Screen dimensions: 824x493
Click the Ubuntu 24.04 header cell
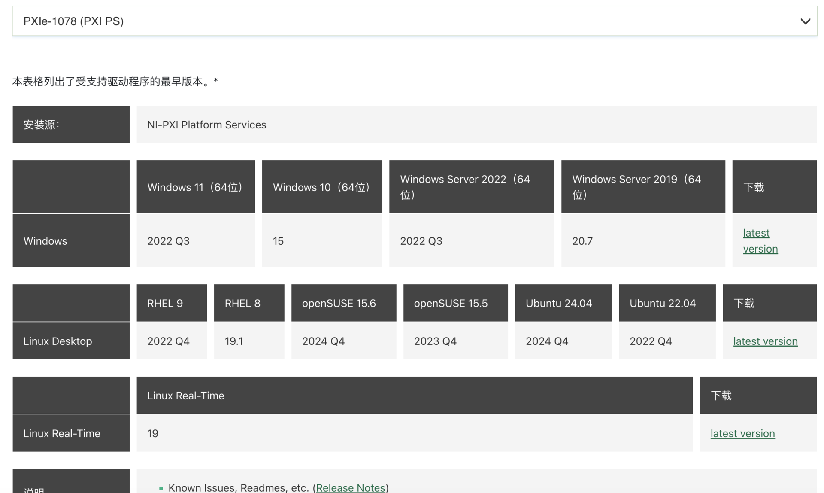[x=563, y=303]
